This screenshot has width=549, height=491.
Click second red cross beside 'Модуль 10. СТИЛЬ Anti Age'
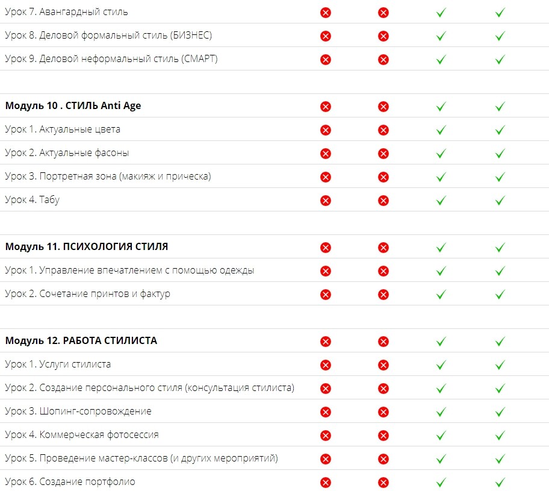pyautogui.click(x=383, y=107)
